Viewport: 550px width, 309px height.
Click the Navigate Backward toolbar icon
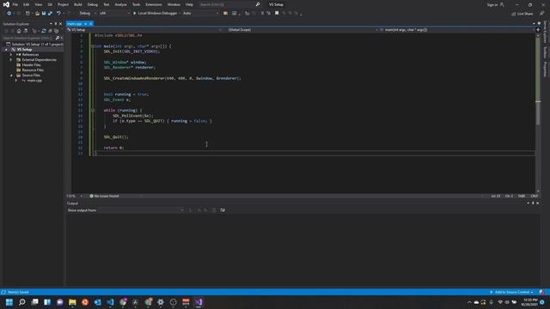click(x=9, y=14)
